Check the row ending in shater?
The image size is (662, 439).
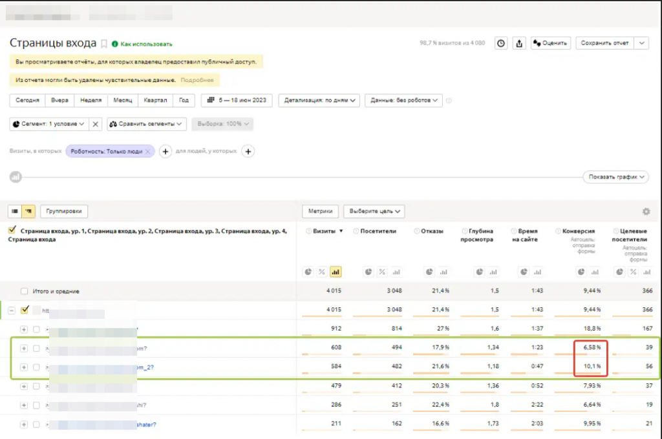click(36, 425)
